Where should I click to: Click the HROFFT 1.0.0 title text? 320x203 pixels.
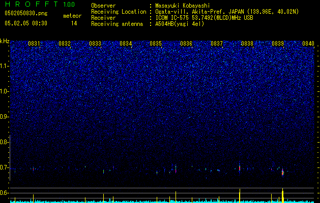40,4
